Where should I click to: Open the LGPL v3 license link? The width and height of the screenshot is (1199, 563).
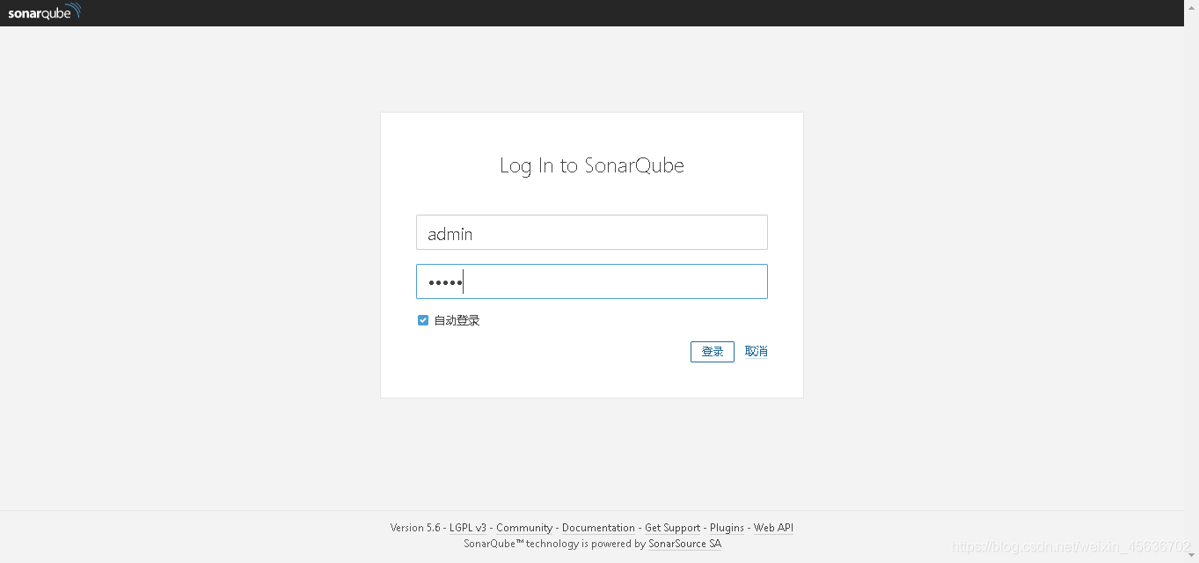tap(467, 528)
